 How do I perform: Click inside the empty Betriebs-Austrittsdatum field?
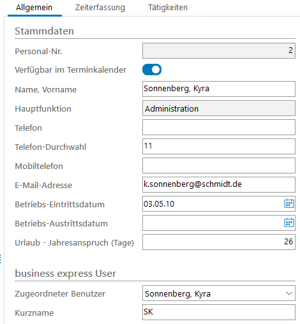pos(213,223)
